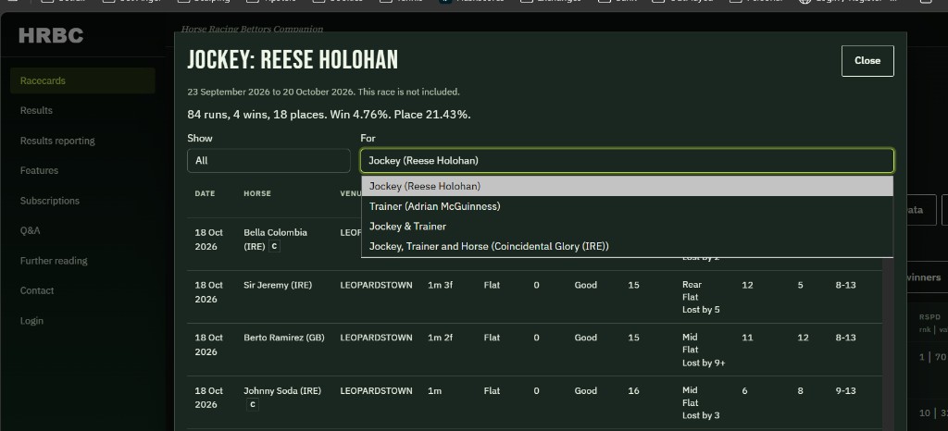The height and width of the screenshot is (431, 948).
Task: Click the Mid Flat Lost by 3 cell
Action: click(x=701, y=402)
